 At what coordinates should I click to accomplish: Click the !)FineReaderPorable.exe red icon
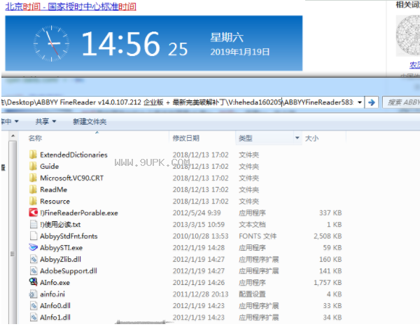click(x=33, y=213)
